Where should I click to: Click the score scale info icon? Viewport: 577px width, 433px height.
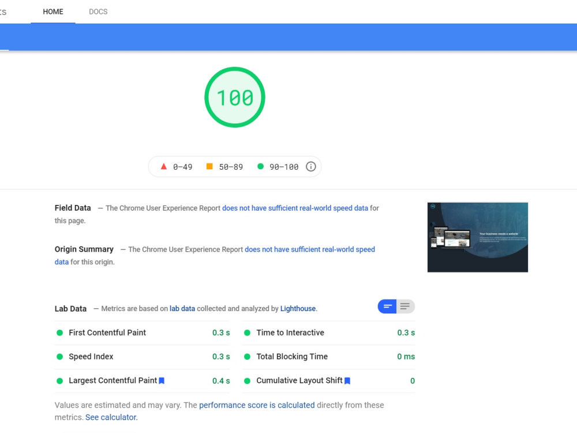click(311, 167)
